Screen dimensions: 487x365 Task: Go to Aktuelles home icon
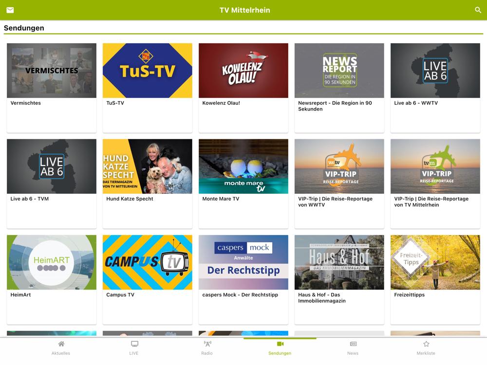click(61, 344)
